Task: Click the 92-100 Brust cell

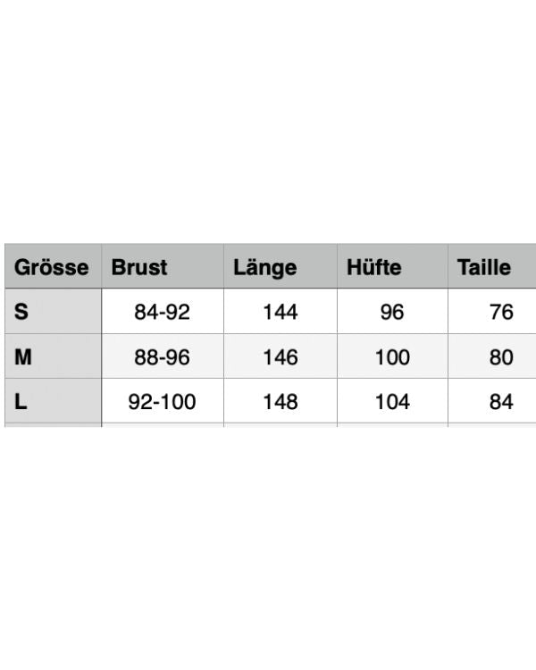Action: [162, 402]
